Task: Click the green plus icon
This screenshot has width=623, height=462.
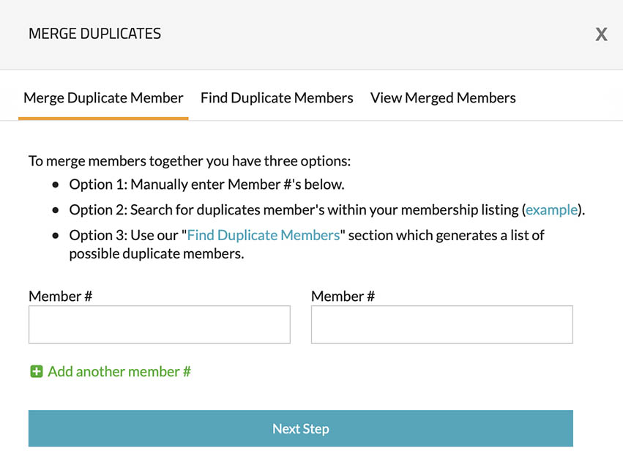Action: click(36, 372)
